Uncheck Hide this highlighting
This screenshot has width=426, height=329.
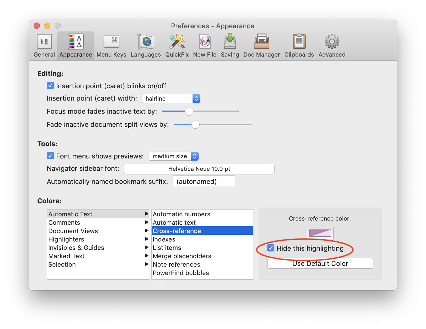point(271,248)
